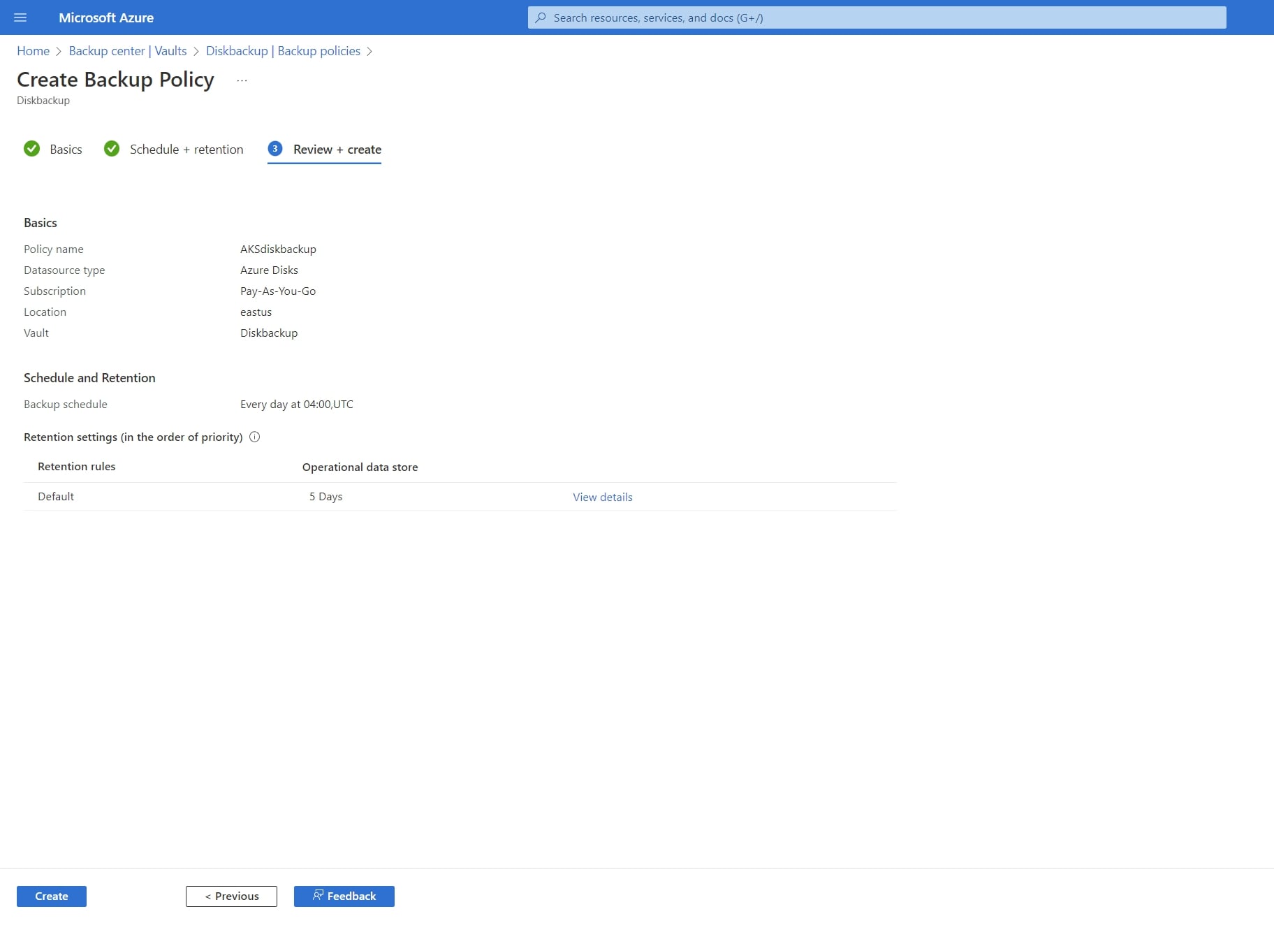Click the step 3 circle icon

(x=275, y=149)
